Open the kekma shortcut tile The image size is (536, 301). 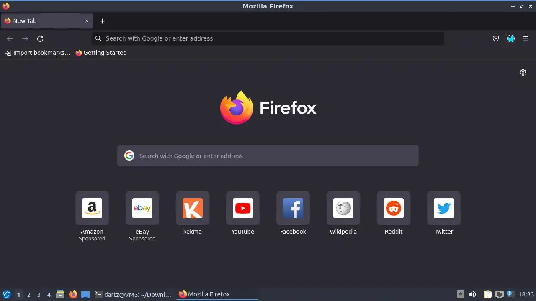[x=193, y=208]
